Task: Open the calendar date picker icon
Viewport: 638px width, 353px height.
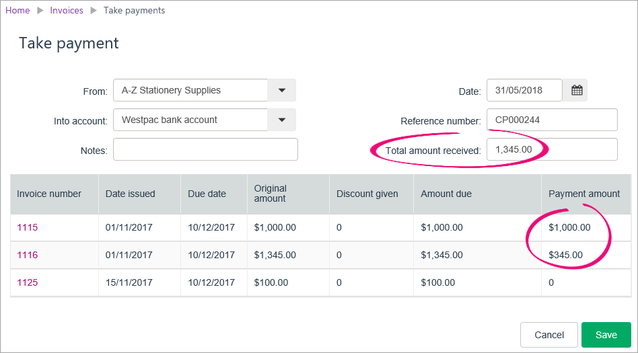Action: 577,90
